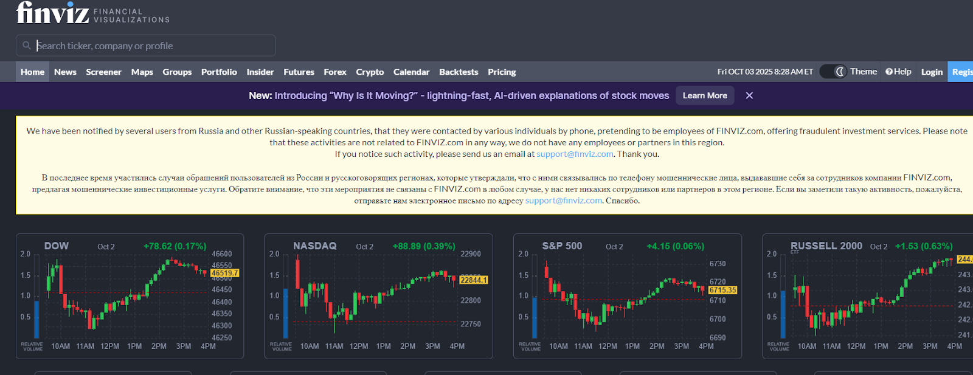Screen dimensions: 973x375
Task: Toggle the dark/light Theme switch
Action: pyautogui.click(x=833, y=72)
